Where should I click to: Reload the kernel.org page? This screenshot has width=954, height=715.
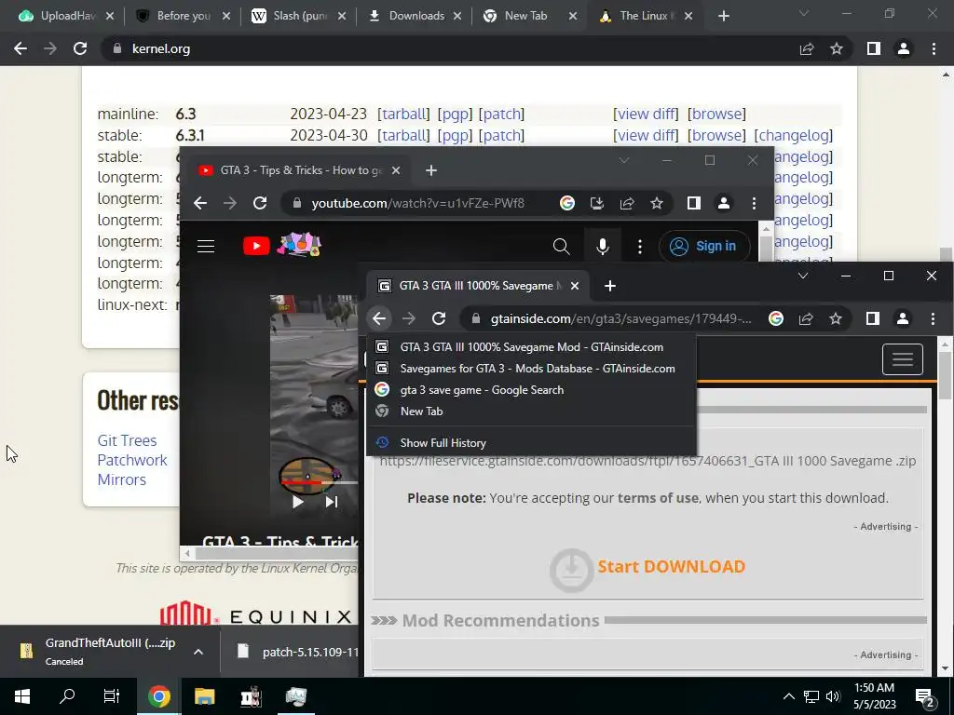[x=80, y=48]
